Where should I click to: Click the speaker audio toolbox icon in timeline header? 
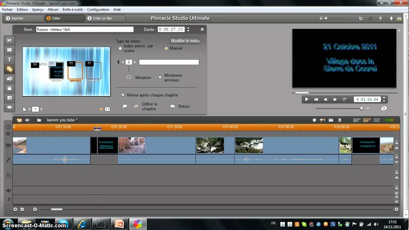coord(27,120)
